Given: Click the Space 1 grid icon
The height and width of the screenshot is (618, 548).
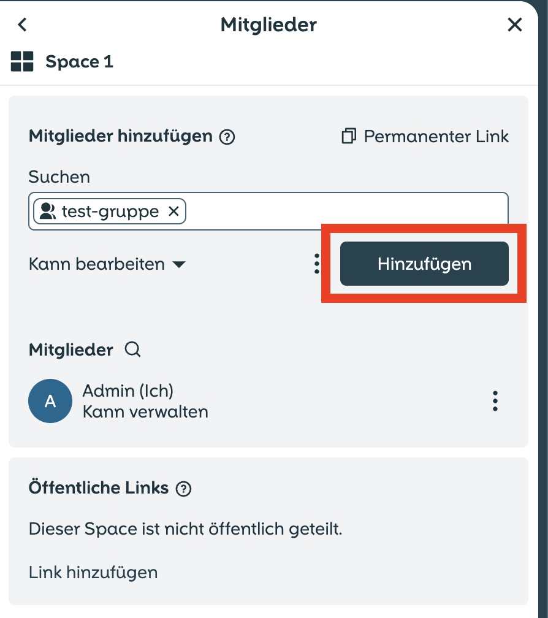Looking at the screenshot, I should [x=22, y=61].
